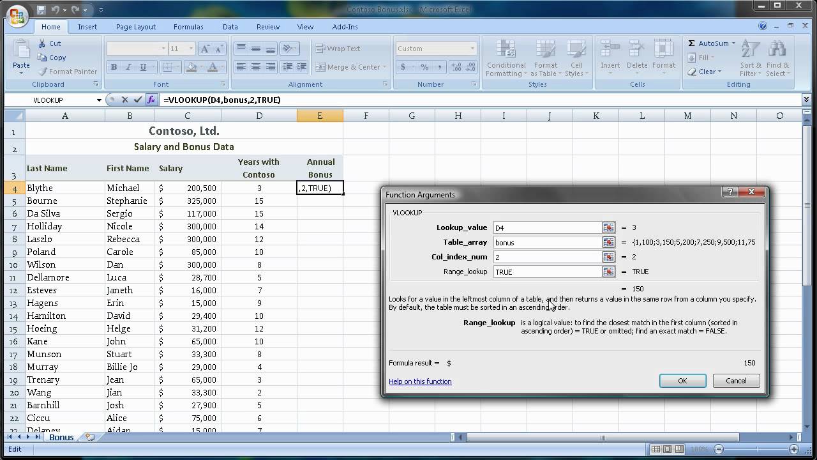The width and height of the screenshot is (817, 460).
Task: Click the zoom out minus button
Action: pyautogui.click(x=719, y=449)
